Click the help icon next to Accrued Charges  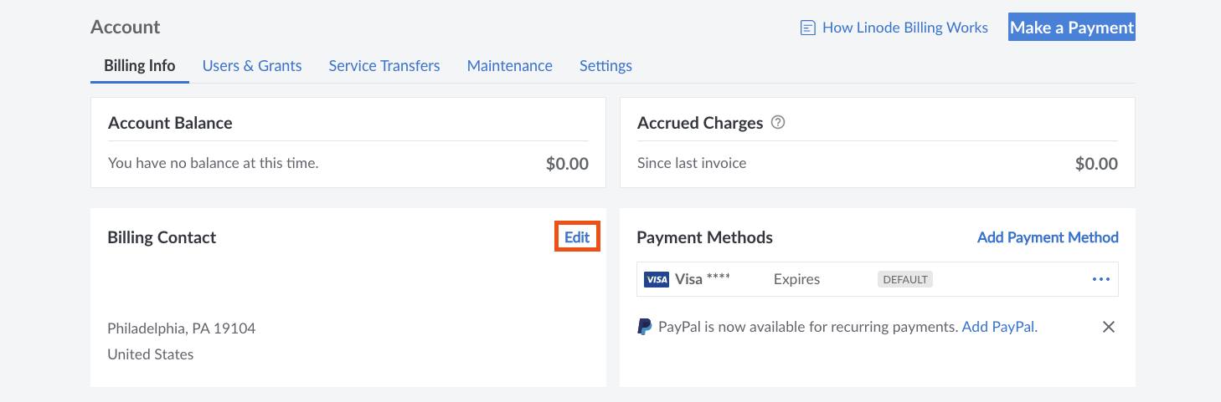(778, 123)
